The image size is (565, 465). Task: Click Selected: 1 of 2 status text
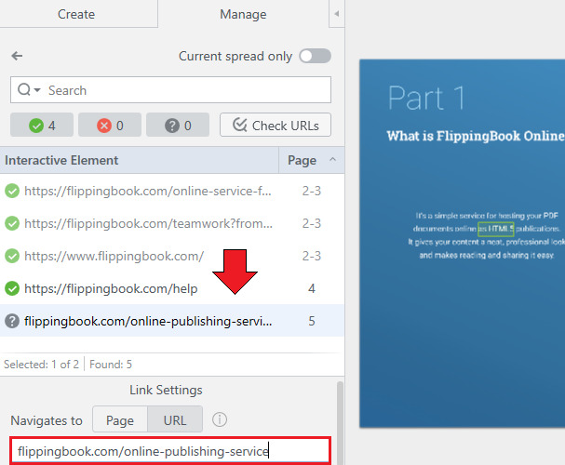tap(42, 365)
